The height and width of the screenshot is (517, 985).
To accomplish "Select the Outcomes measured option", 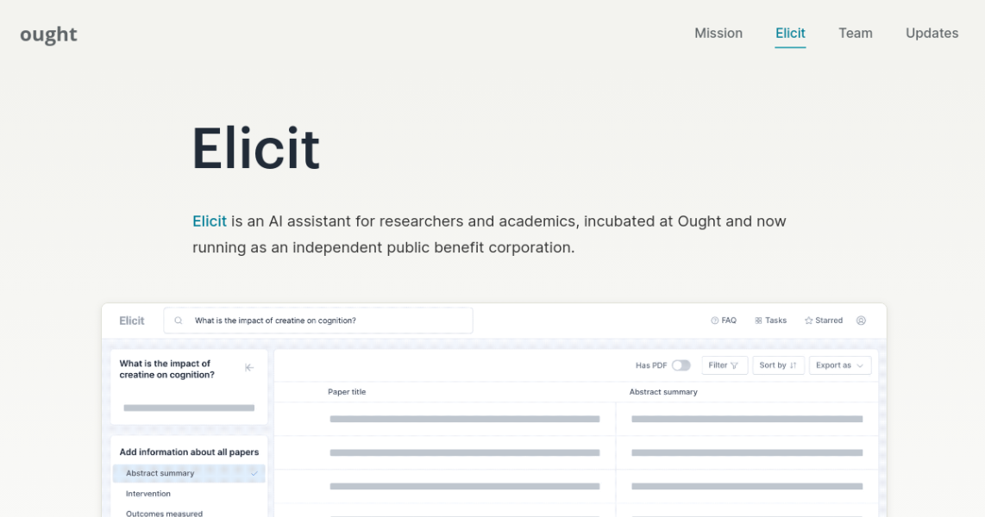I will [x=164, y=513].
